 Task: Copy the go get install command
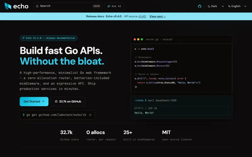click(x=90, y=115)
